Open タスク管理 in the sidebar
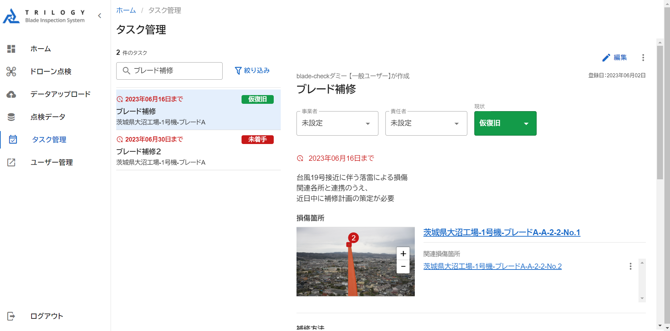 click(49, 139)
